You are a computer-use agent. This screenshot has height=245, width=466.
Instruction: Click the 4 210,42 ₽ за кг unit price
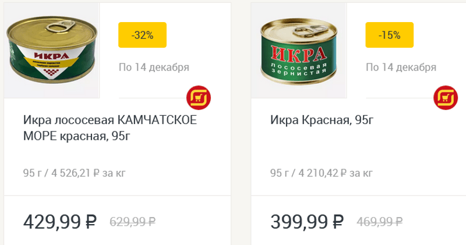tap(336, 173)
